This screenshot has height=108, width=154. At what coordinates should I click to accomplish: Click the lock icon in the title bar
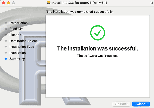(x=152, y=3)
